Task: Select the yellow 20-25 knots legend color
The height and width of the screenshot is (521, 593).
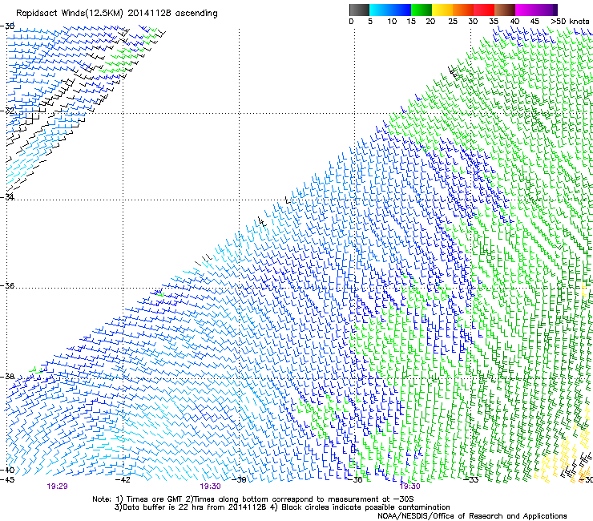Action: click(442, 10)
